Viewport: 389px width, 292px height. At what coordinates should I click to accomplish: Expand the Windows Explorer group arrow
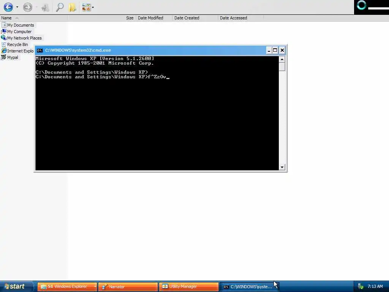pos(95,287)
